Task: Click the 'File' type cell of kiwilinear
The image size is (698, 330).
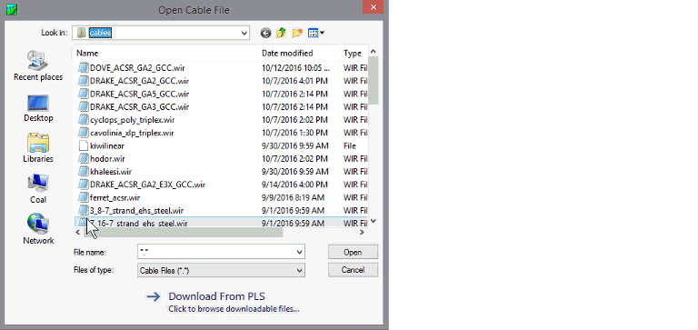Action: [x=350, y=145]
